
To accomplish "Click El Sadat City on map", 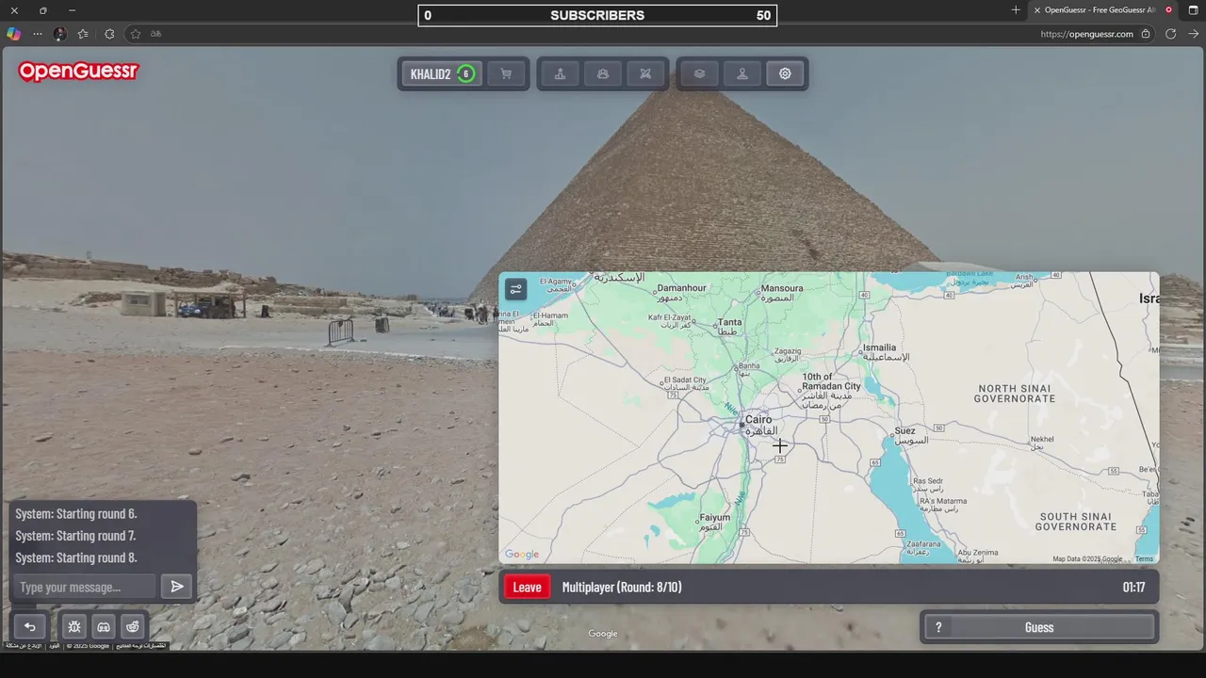I will click(x=686, y=379).
